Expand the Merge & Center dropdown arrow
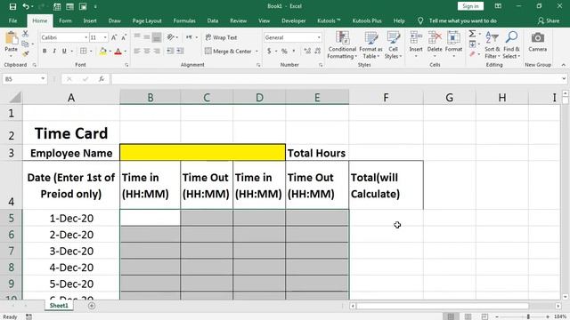 coord(256,52)
